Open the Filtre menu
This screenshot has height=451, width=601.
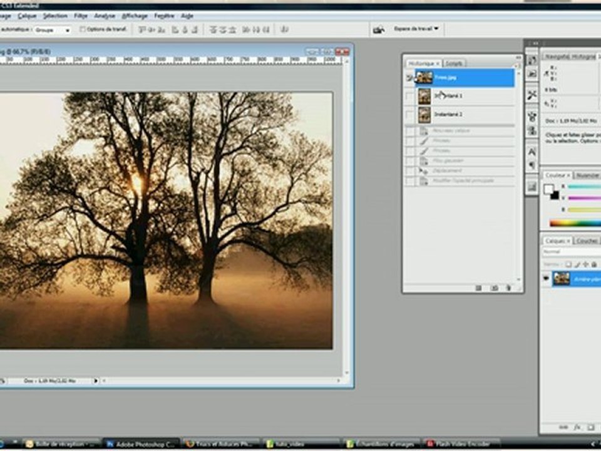(81, 16)
